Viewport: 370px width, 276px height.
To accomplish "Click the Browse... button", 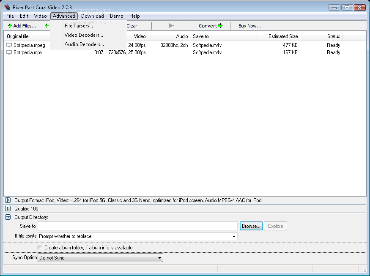I will point(251,226).
